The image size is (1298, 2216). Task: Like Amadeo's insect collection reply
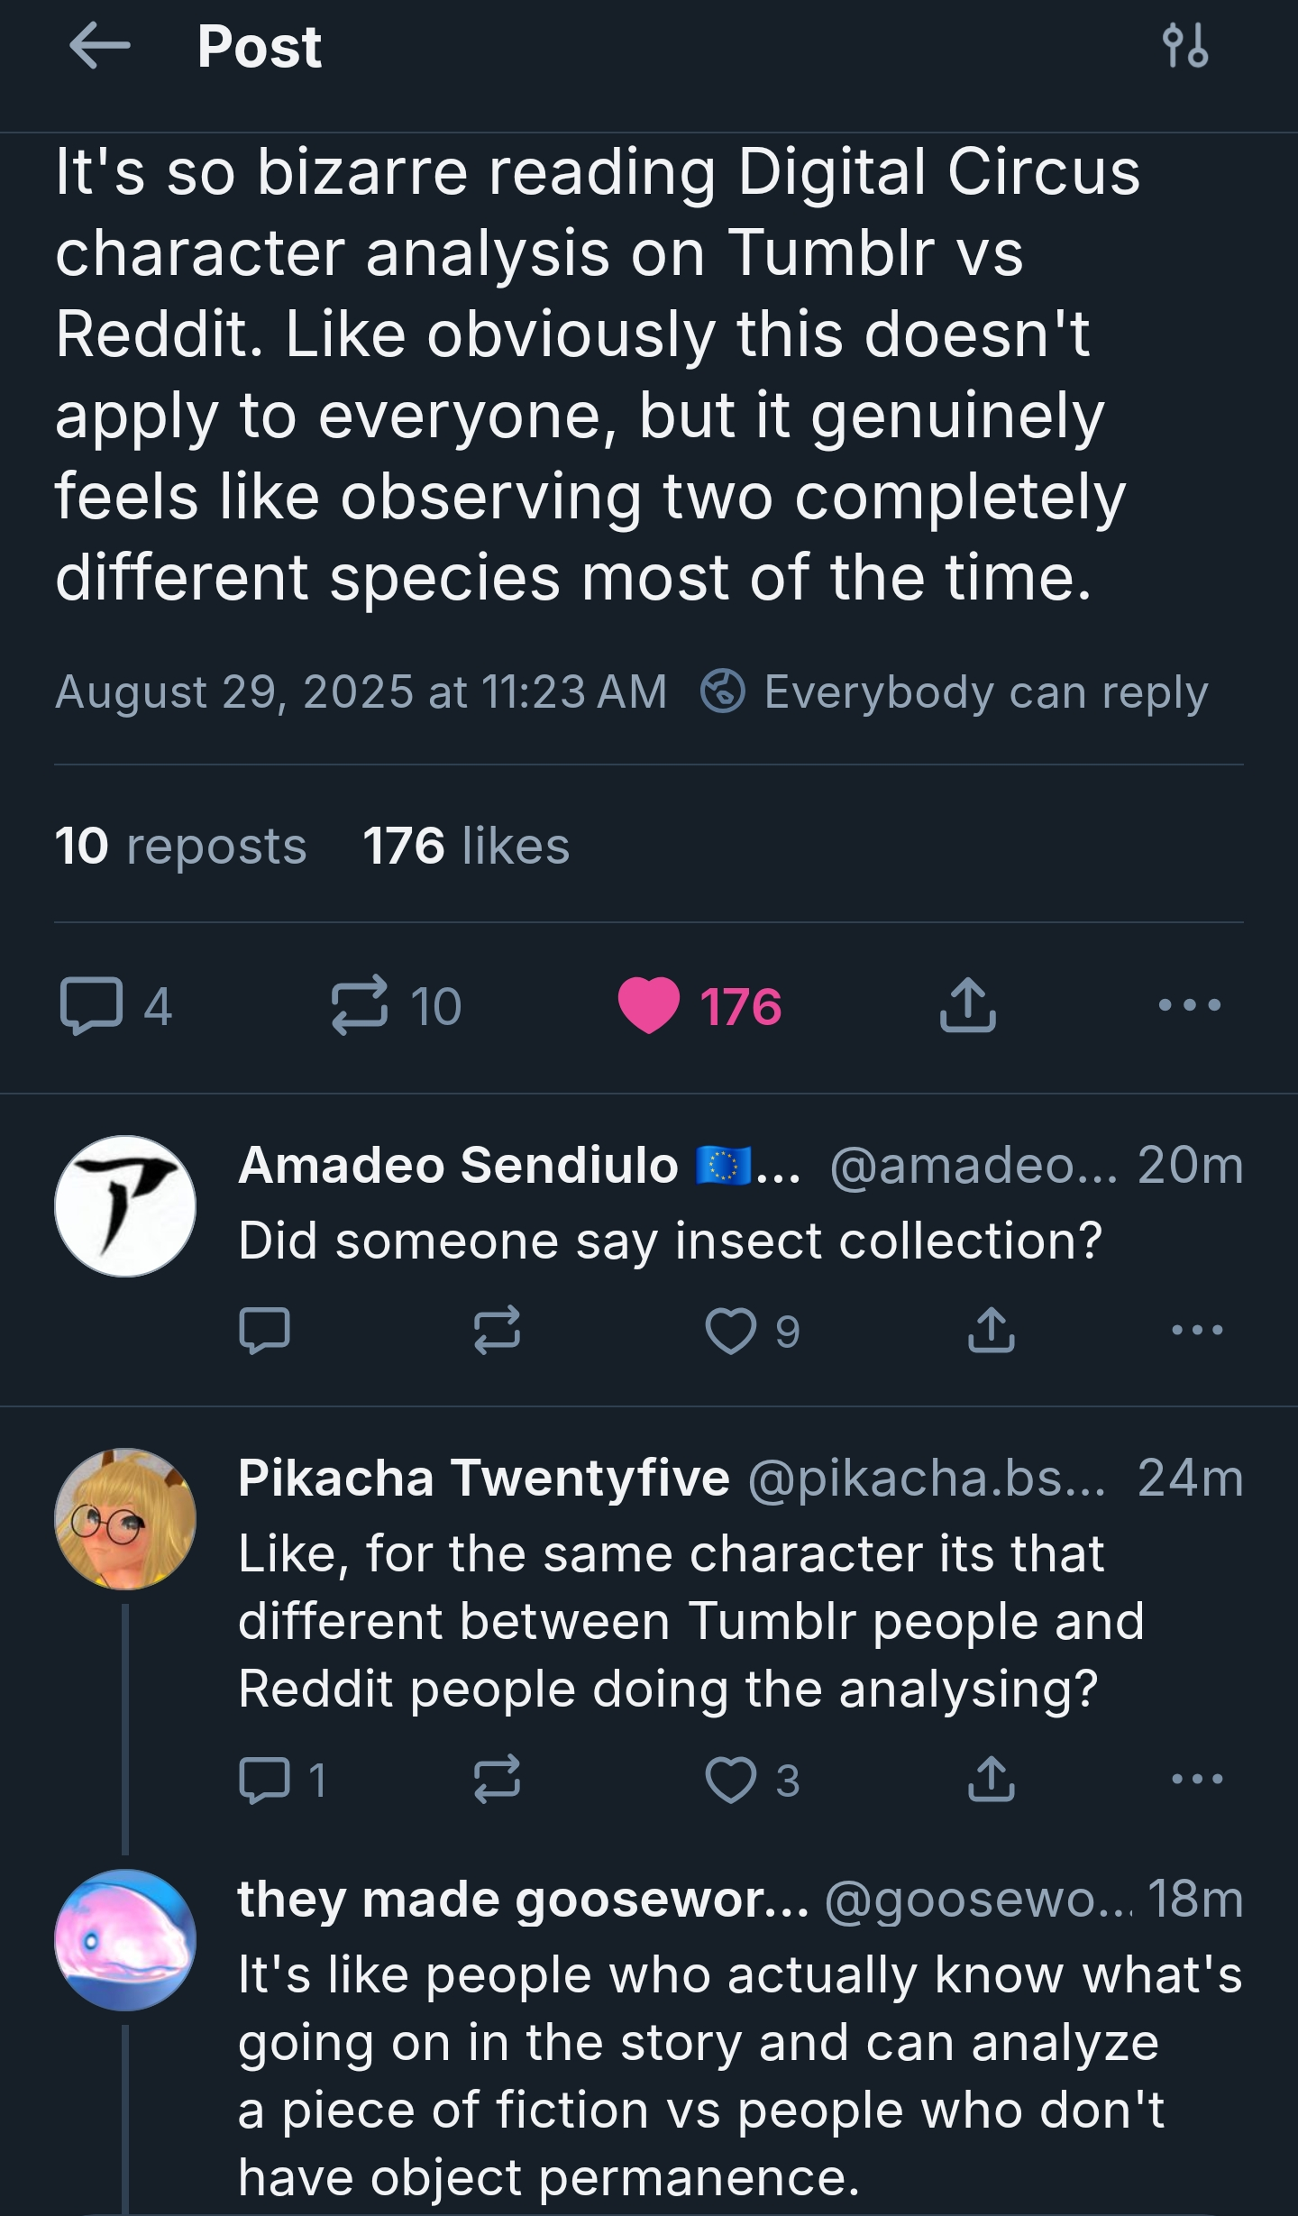(730, 1331)
